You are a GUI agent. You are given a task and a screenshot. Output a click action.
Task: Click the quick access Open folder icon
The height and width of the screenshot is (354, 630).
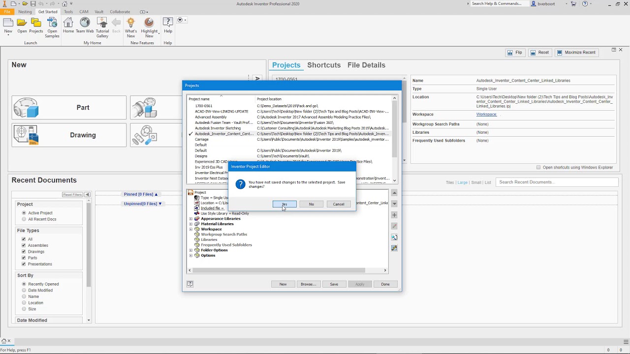(x=25, y=3)
